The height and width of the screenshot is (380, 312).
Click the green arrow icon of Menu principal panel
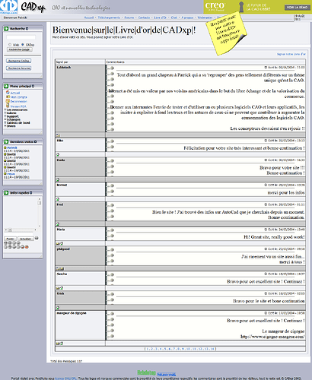coord(6,86)
